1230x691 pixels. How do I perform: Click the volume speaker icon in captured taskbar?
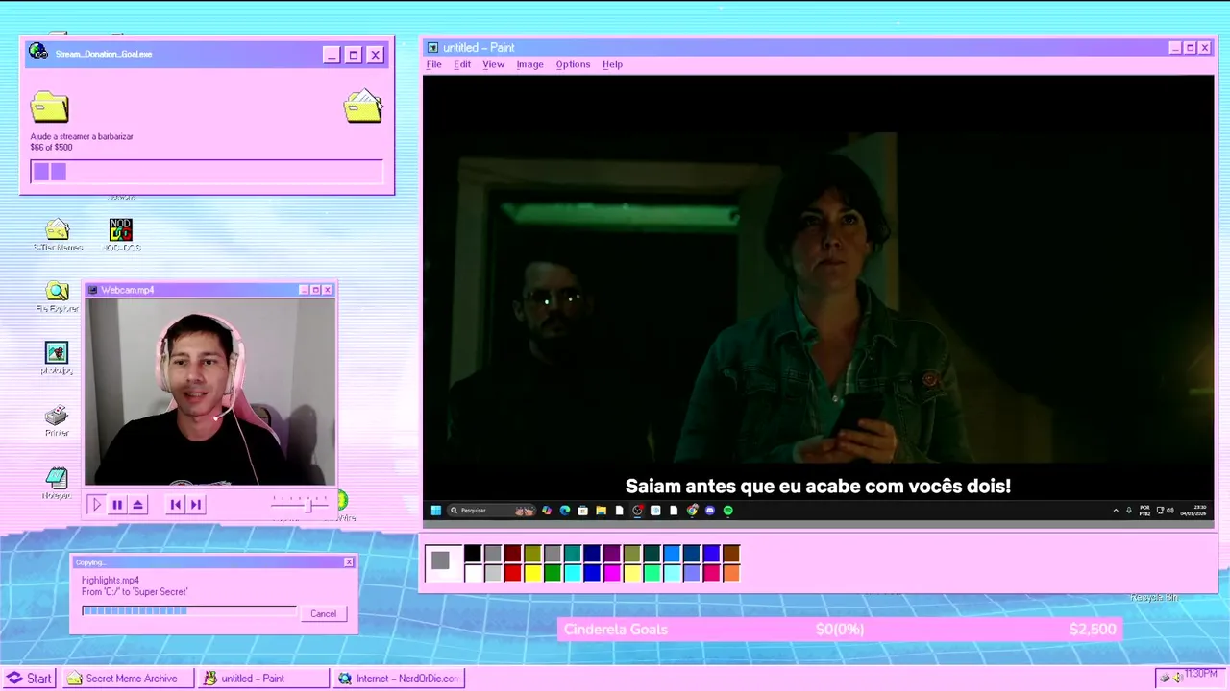tap(1170, 511)
